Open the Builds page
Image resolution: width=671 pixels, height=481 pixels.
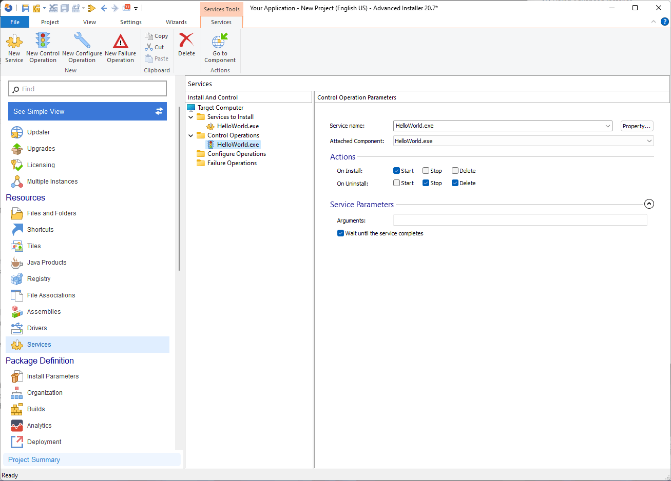(x=87, y=409)
